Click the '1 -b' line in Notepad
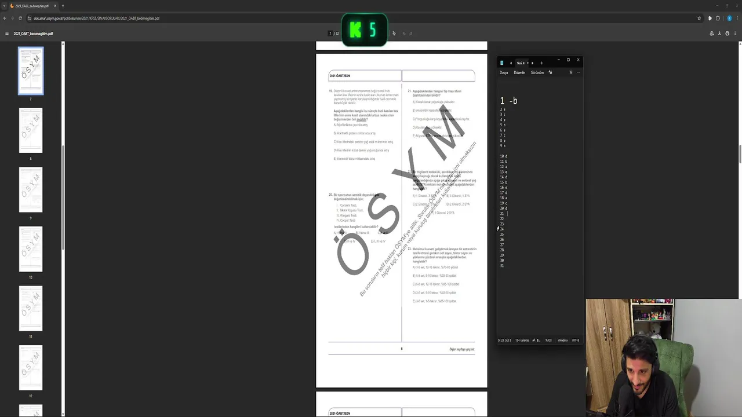The height and width of the screenshot is (417, 742). pyautogui.click(x=509, y=101)
